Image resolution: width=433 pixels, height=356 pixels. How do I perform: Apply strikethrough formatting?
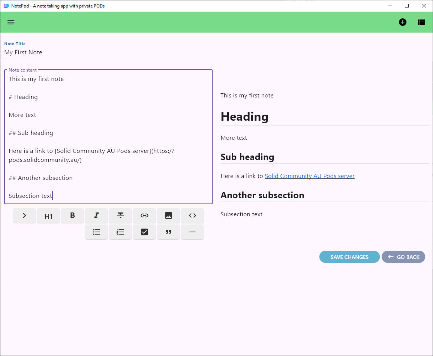tap(120, 215)
